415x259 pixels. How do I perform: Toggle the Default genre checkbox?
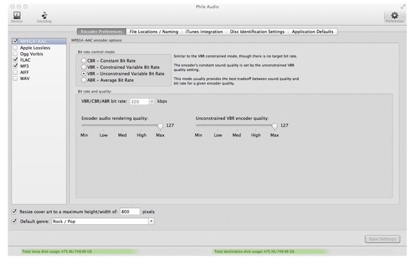(x=14, y=221)
